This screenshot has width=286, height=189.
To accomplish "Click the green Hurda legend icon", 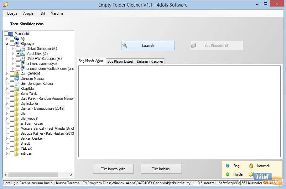I will point(228,174).
